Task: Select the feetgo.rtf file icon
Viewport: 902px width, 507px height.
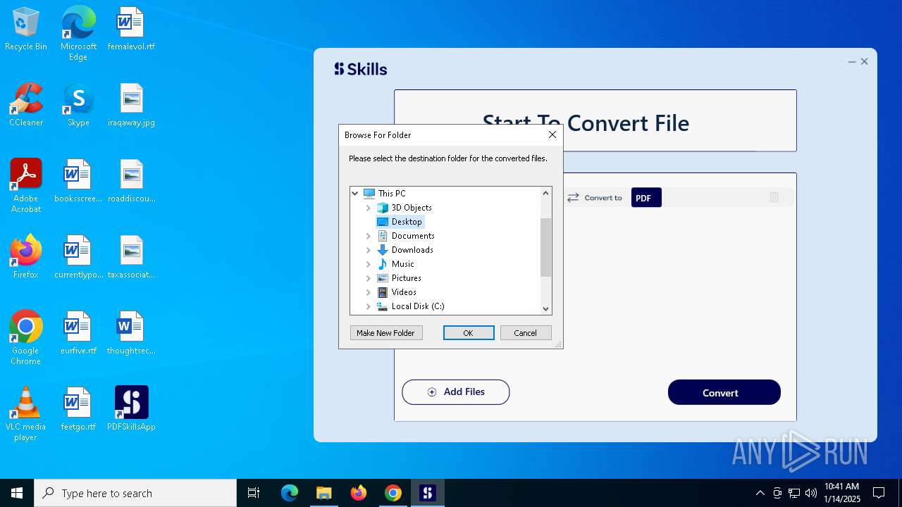Action: (x=78, y=409)
